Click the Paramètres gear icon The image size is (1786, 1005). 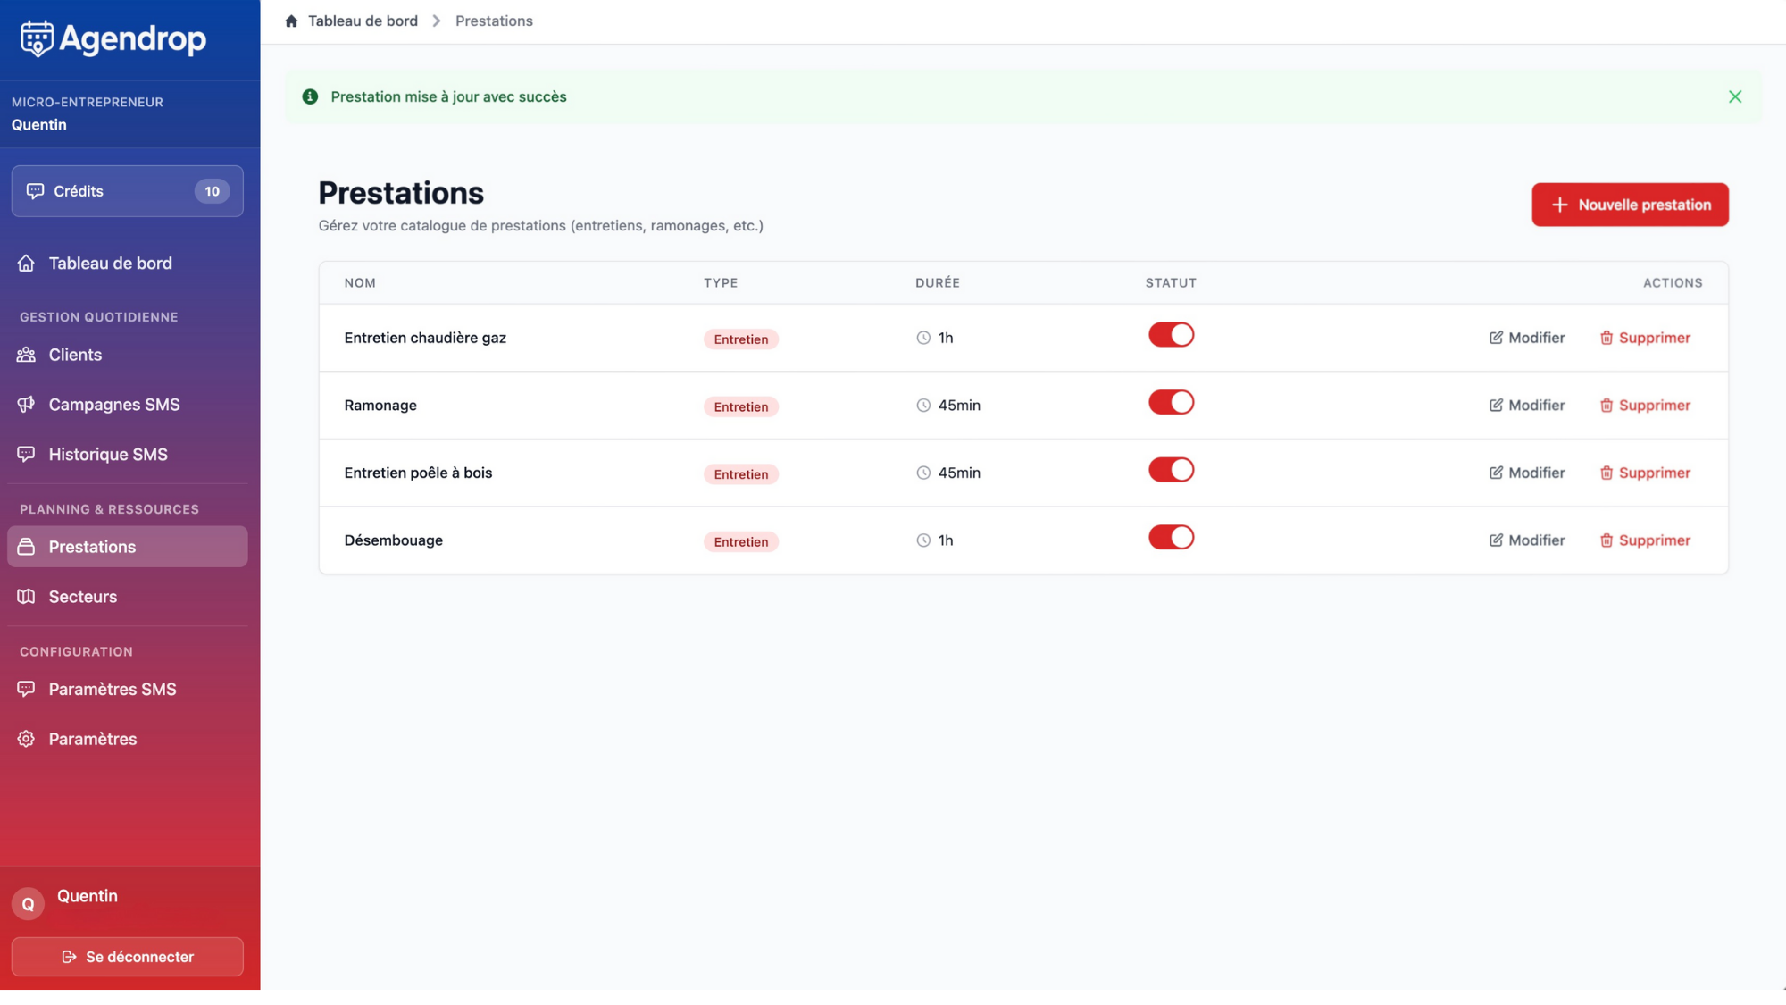(x=26, y=739)
